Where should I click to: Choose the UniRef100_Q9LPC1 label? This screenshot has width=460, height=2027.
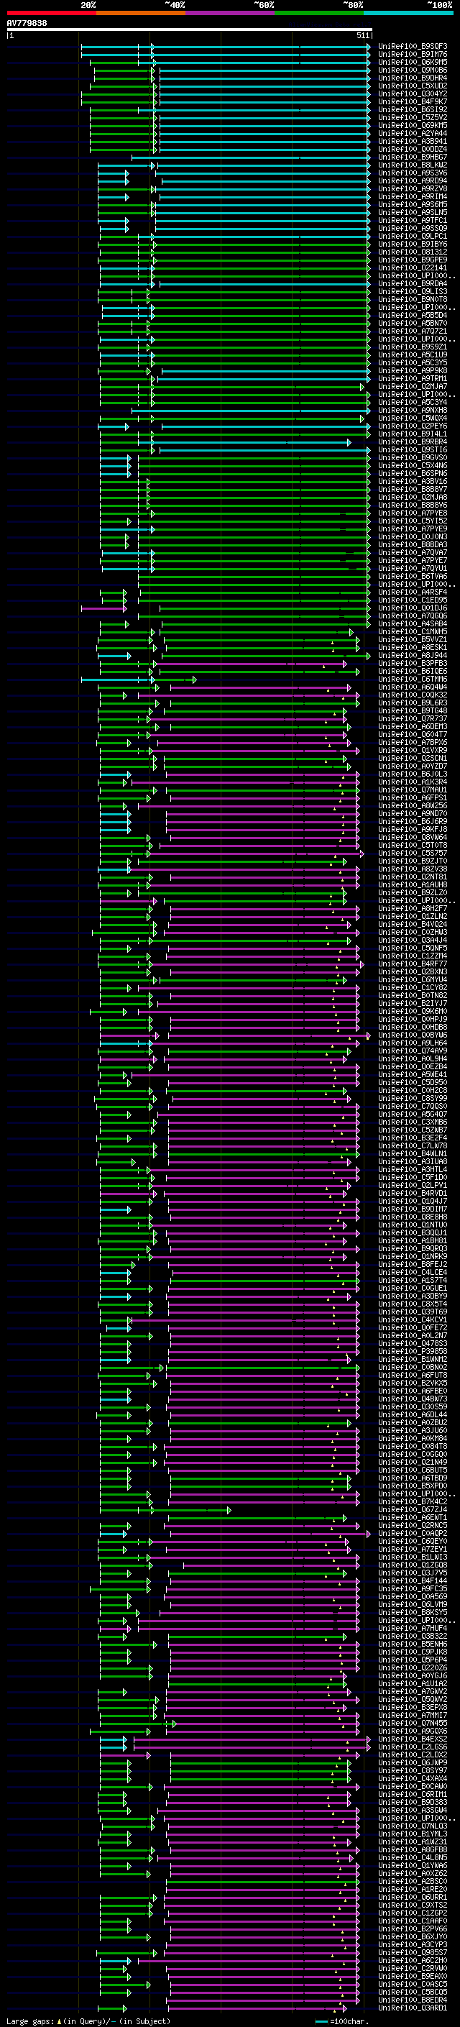[413, 236]
